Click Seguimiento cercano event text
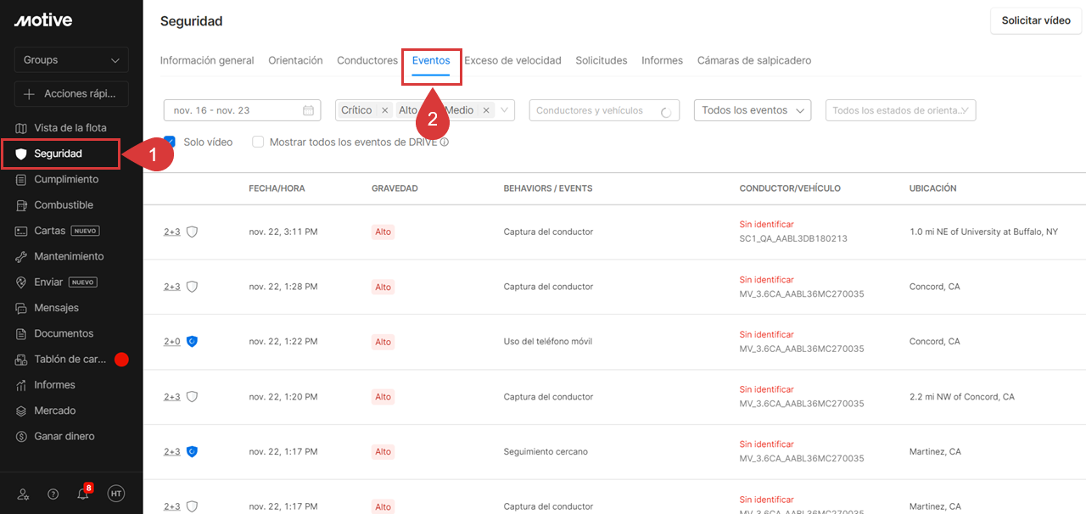Image resolution: width=1086 pixels, height=514 pixels. 546,451
